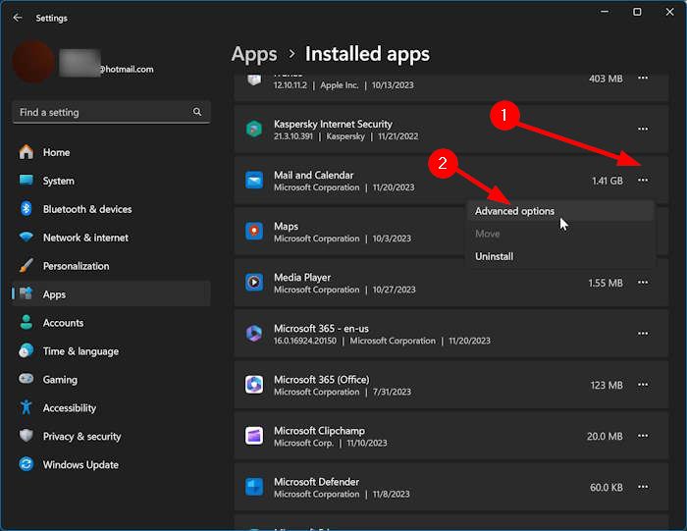Focus the Find a setting search box
Viewport: 687px width, 531px height.
[111, 112]
